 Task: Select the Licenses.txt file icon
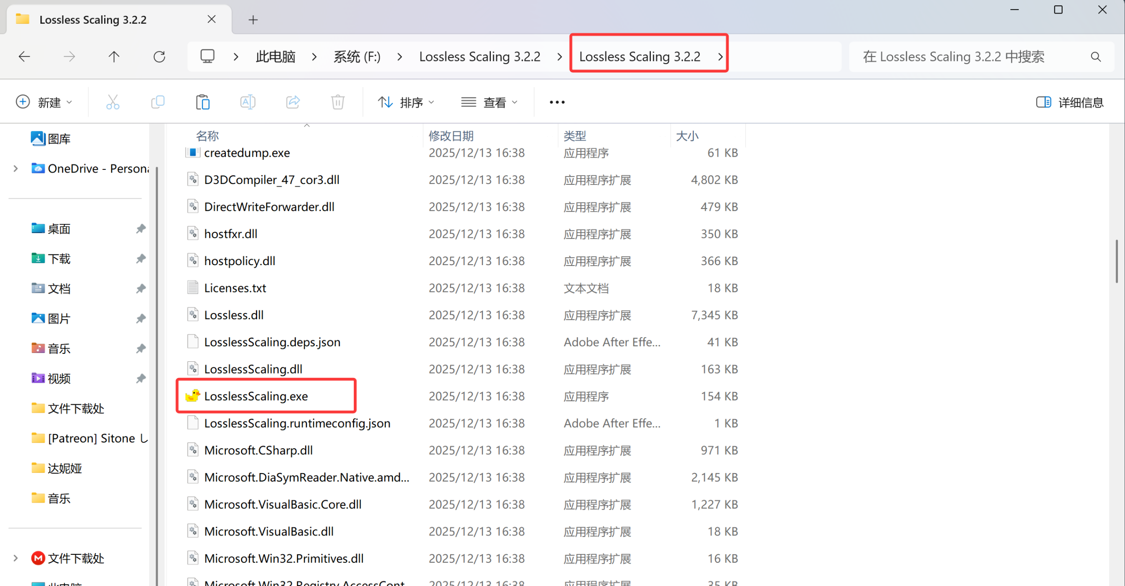[192, 288]
